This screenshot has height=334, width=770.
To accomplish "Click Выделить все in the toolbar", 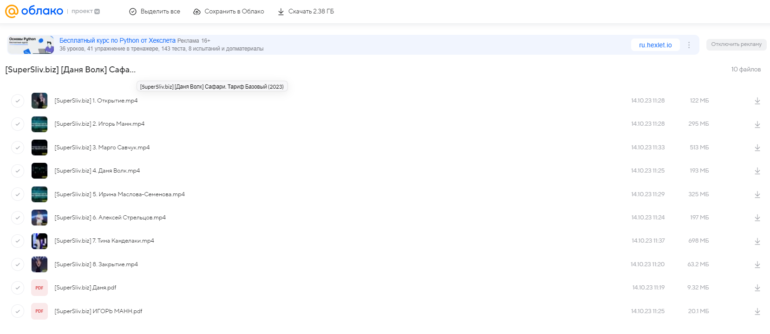I will (155, 12).
